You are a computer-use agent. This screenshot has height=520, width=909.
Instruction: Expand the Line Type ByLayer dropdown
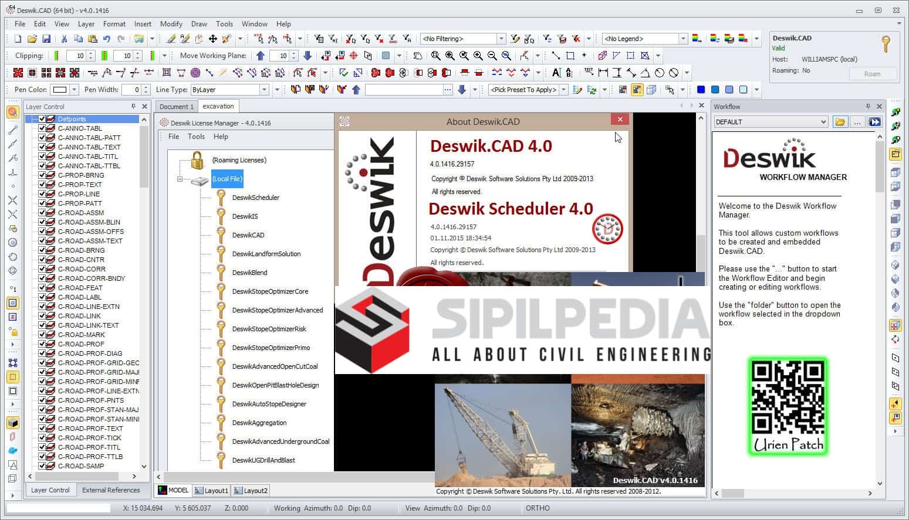coord(263,90)
